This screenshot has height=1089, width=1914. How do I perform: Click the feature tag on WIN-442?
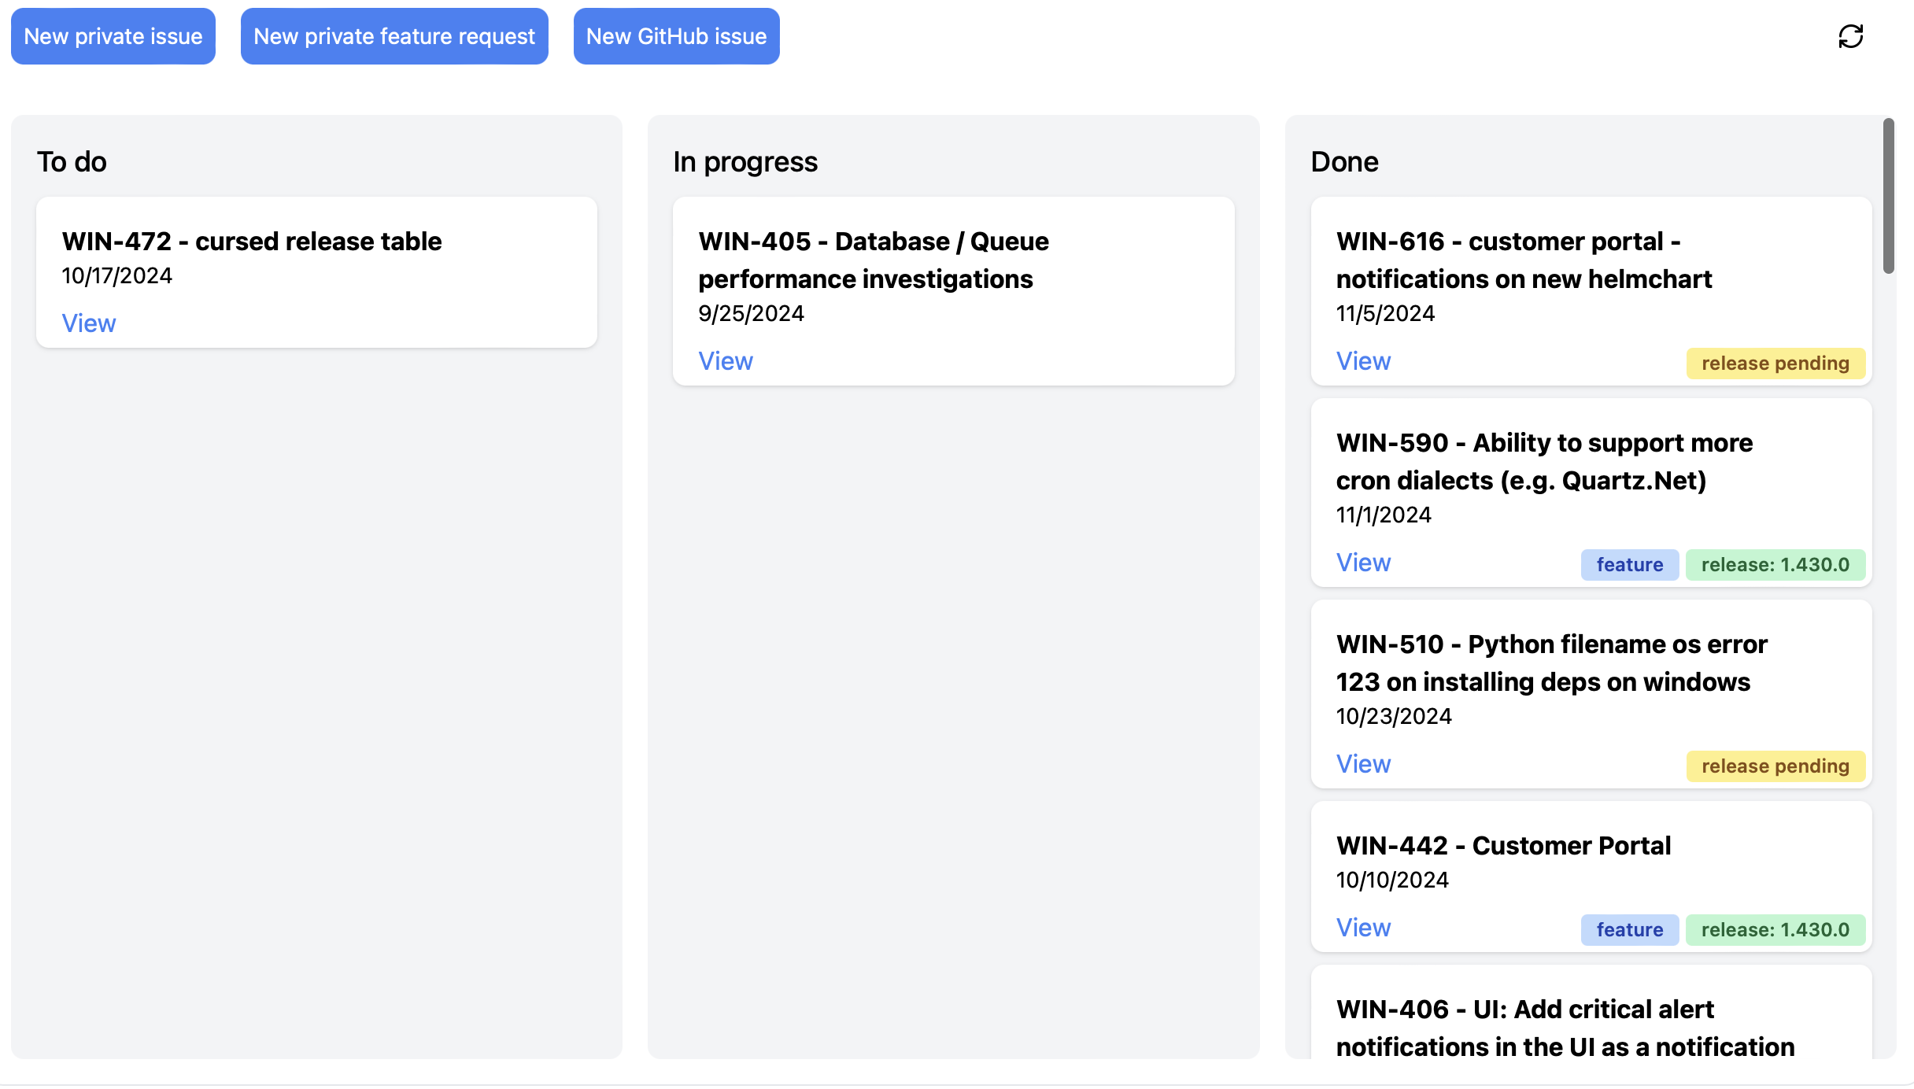[1629, 929]
